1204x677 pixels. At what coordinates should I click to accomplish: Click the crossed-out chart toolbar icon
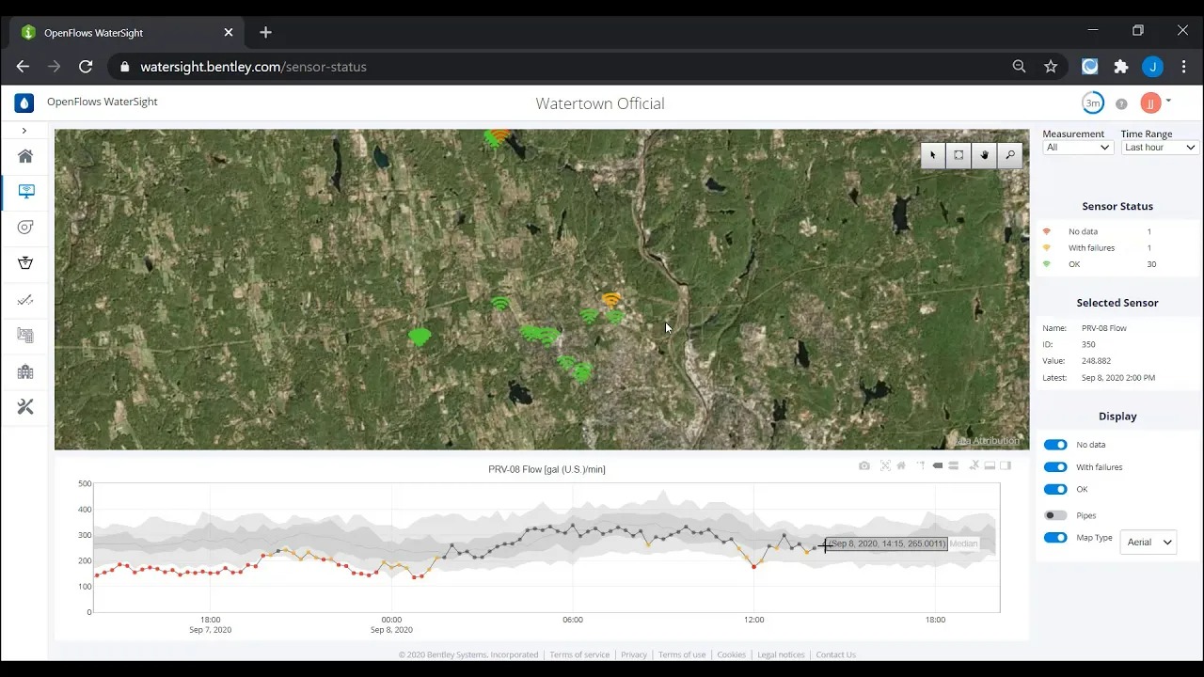pyautogui.click(x=974, y=465)
